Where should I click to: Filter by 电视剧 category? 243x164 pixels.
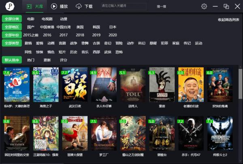[47, 19]
